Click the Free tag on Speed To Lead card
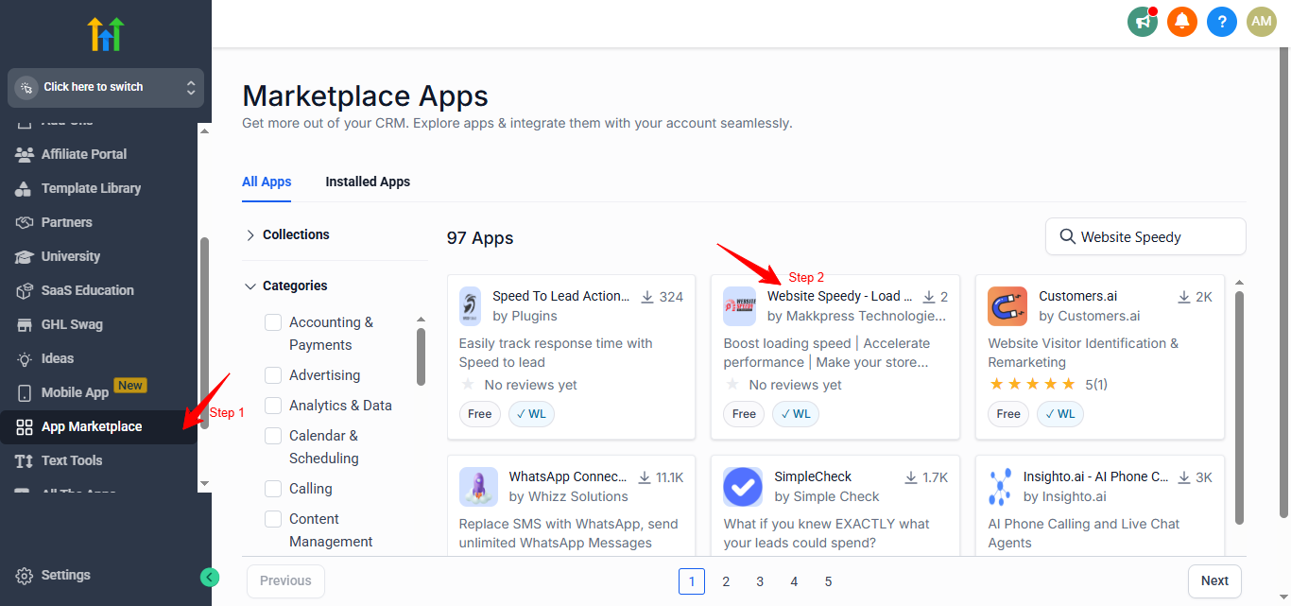1291x606 pixels. click(x=480, y=414)
